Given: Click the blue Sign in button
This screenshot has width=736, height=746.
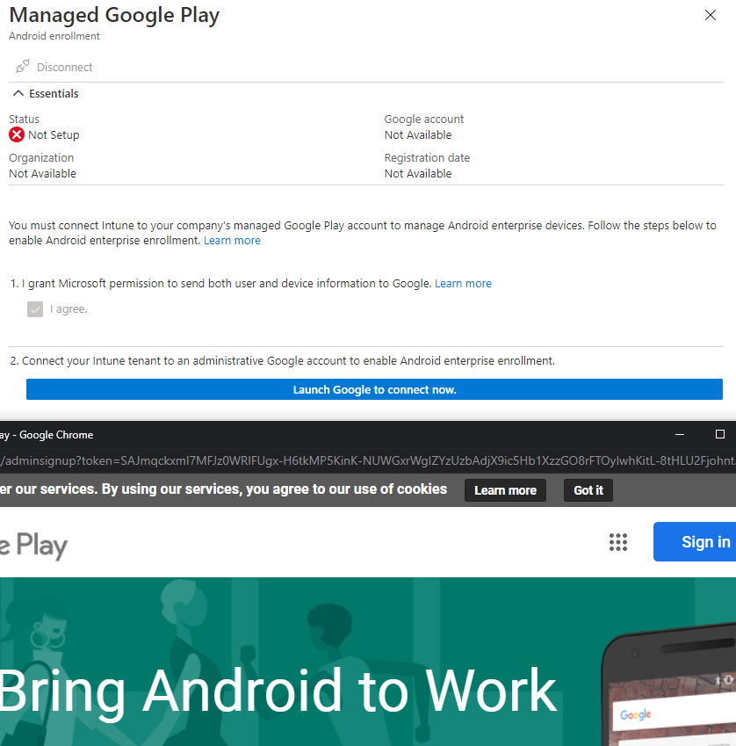Looking at the screenshot, I should [695, 542].
